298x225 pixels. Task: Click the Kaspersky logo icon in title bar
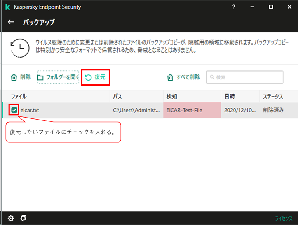tap(8, 7)
